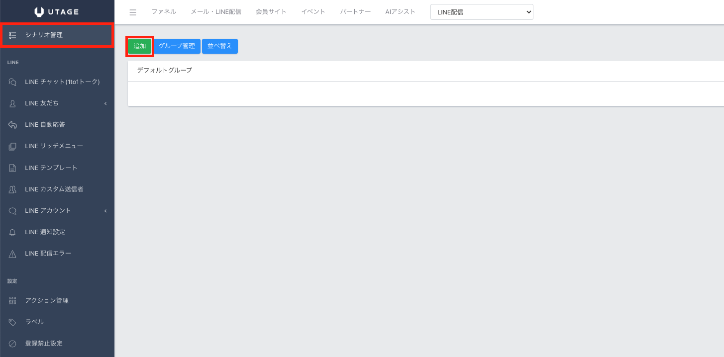Image resolution: width=724 pixels, height=357 pixels.
Task: Expand the LINE アカウント submenu chevron
Action: [105, 211]
